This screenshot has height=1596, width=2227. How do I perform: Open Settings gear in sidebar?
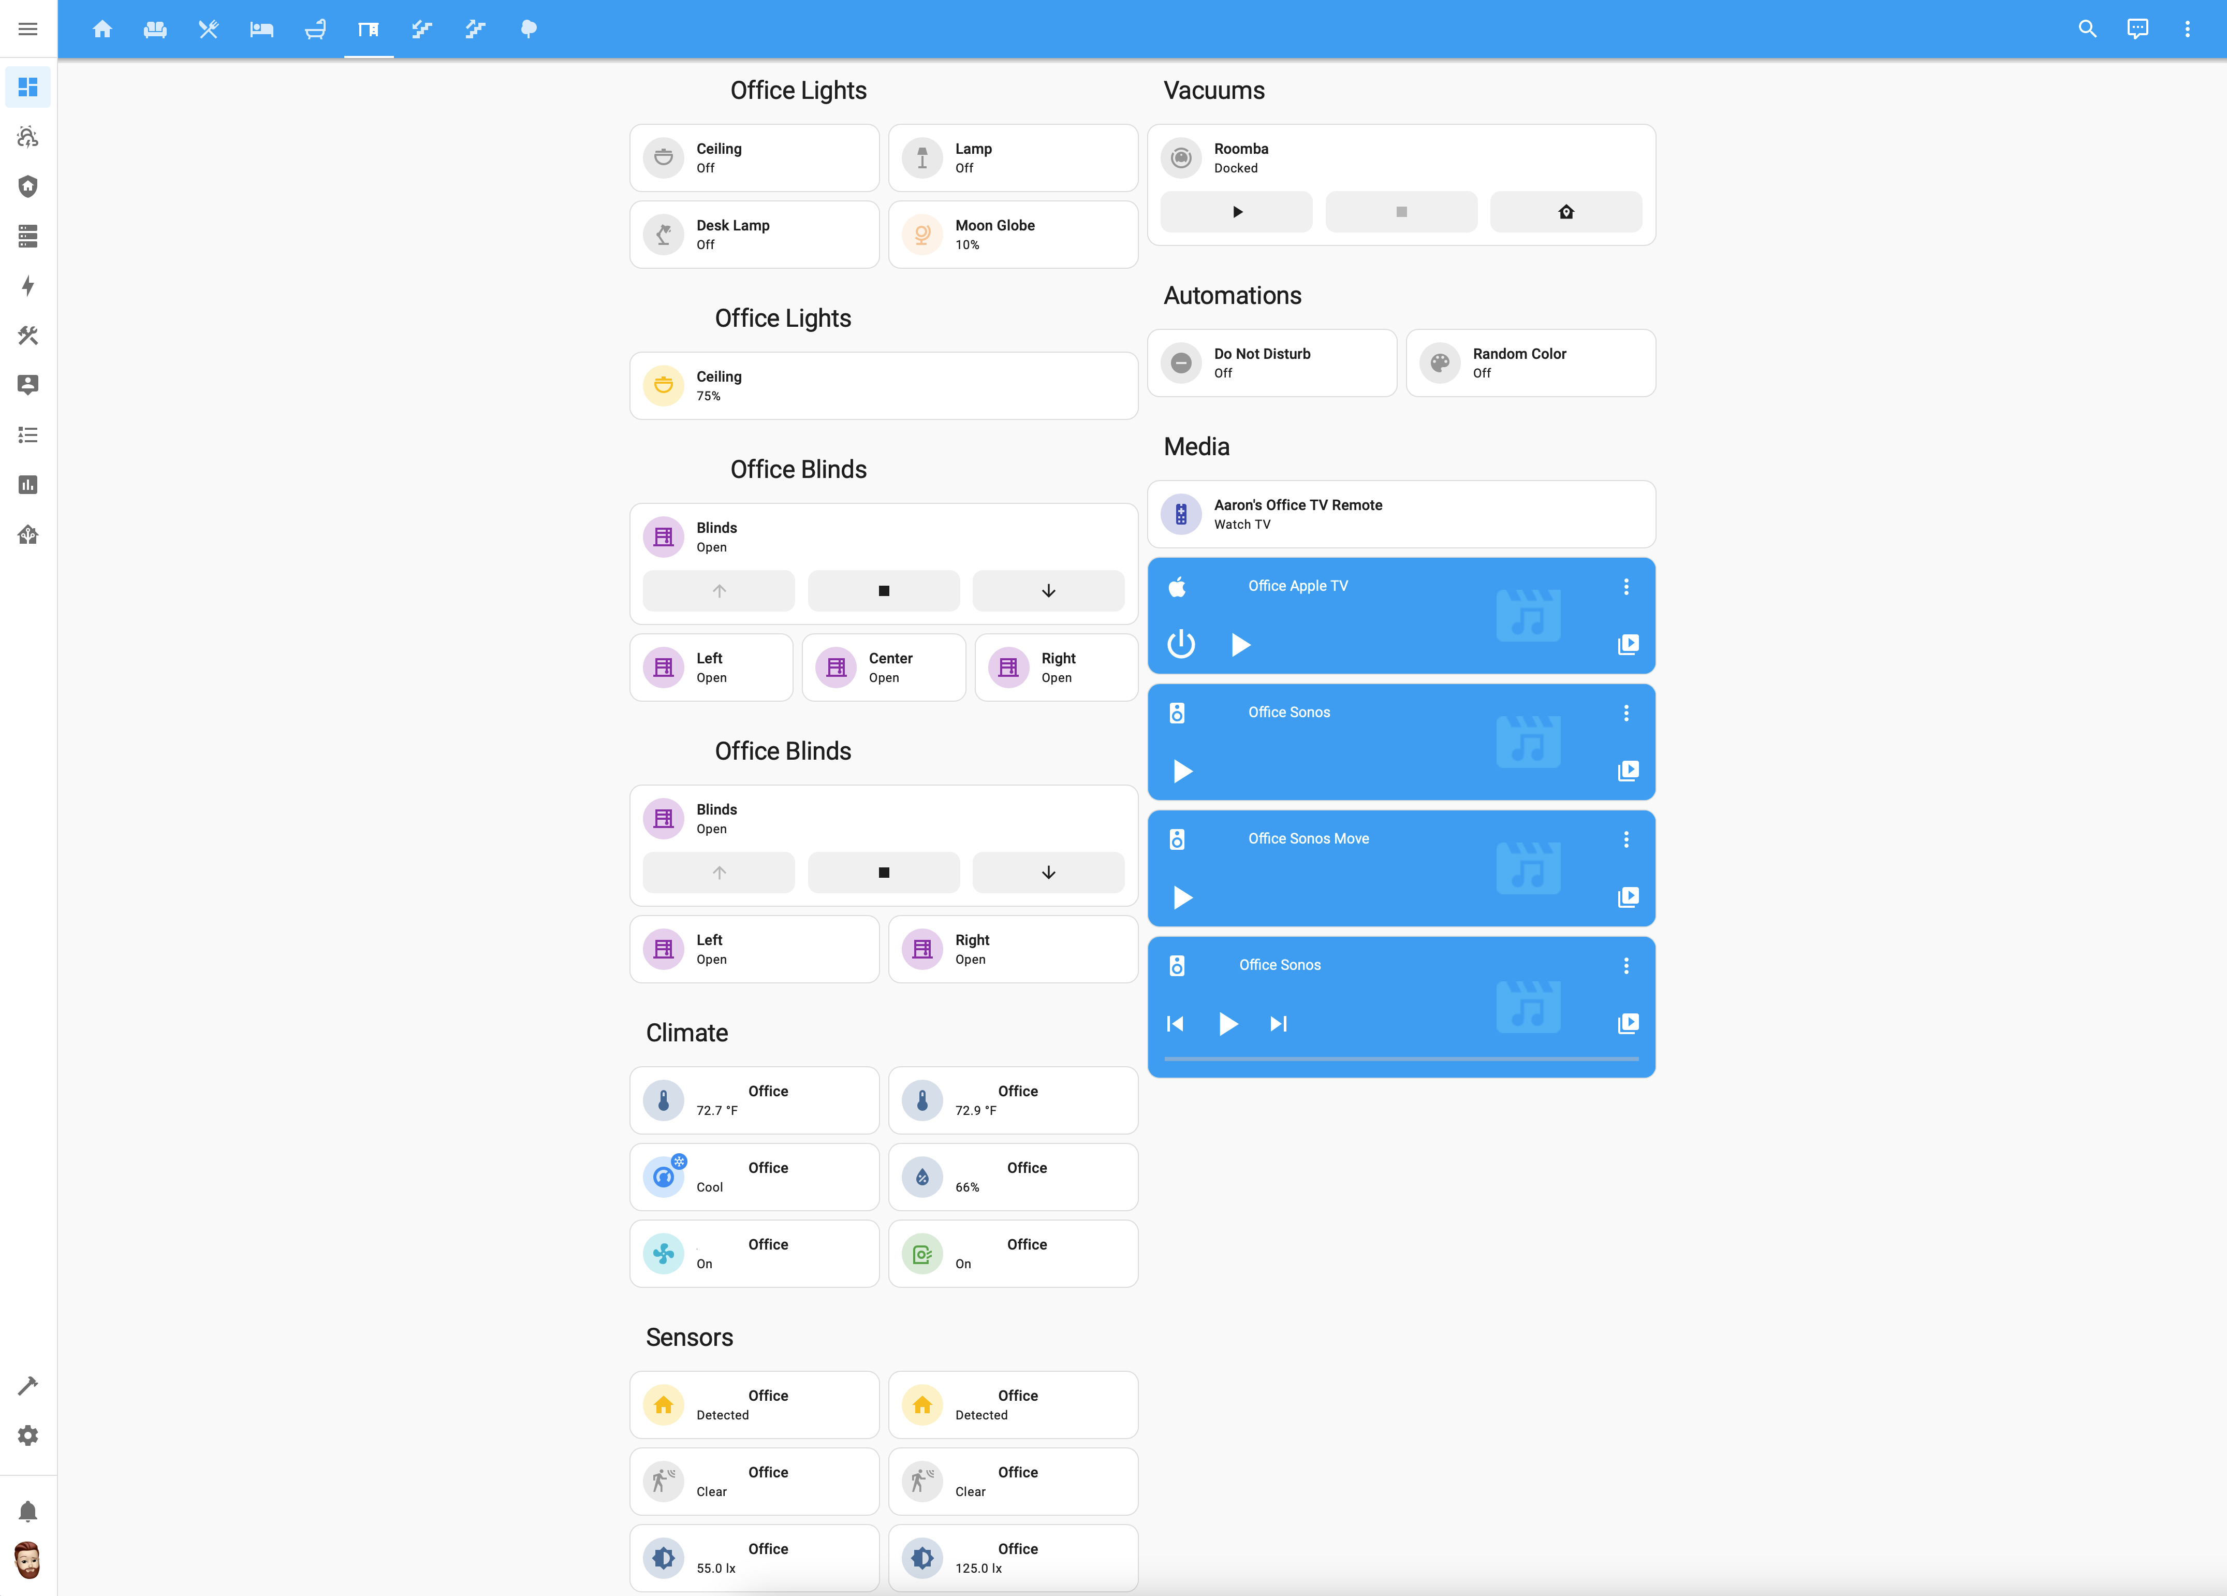click(27, 1435)
